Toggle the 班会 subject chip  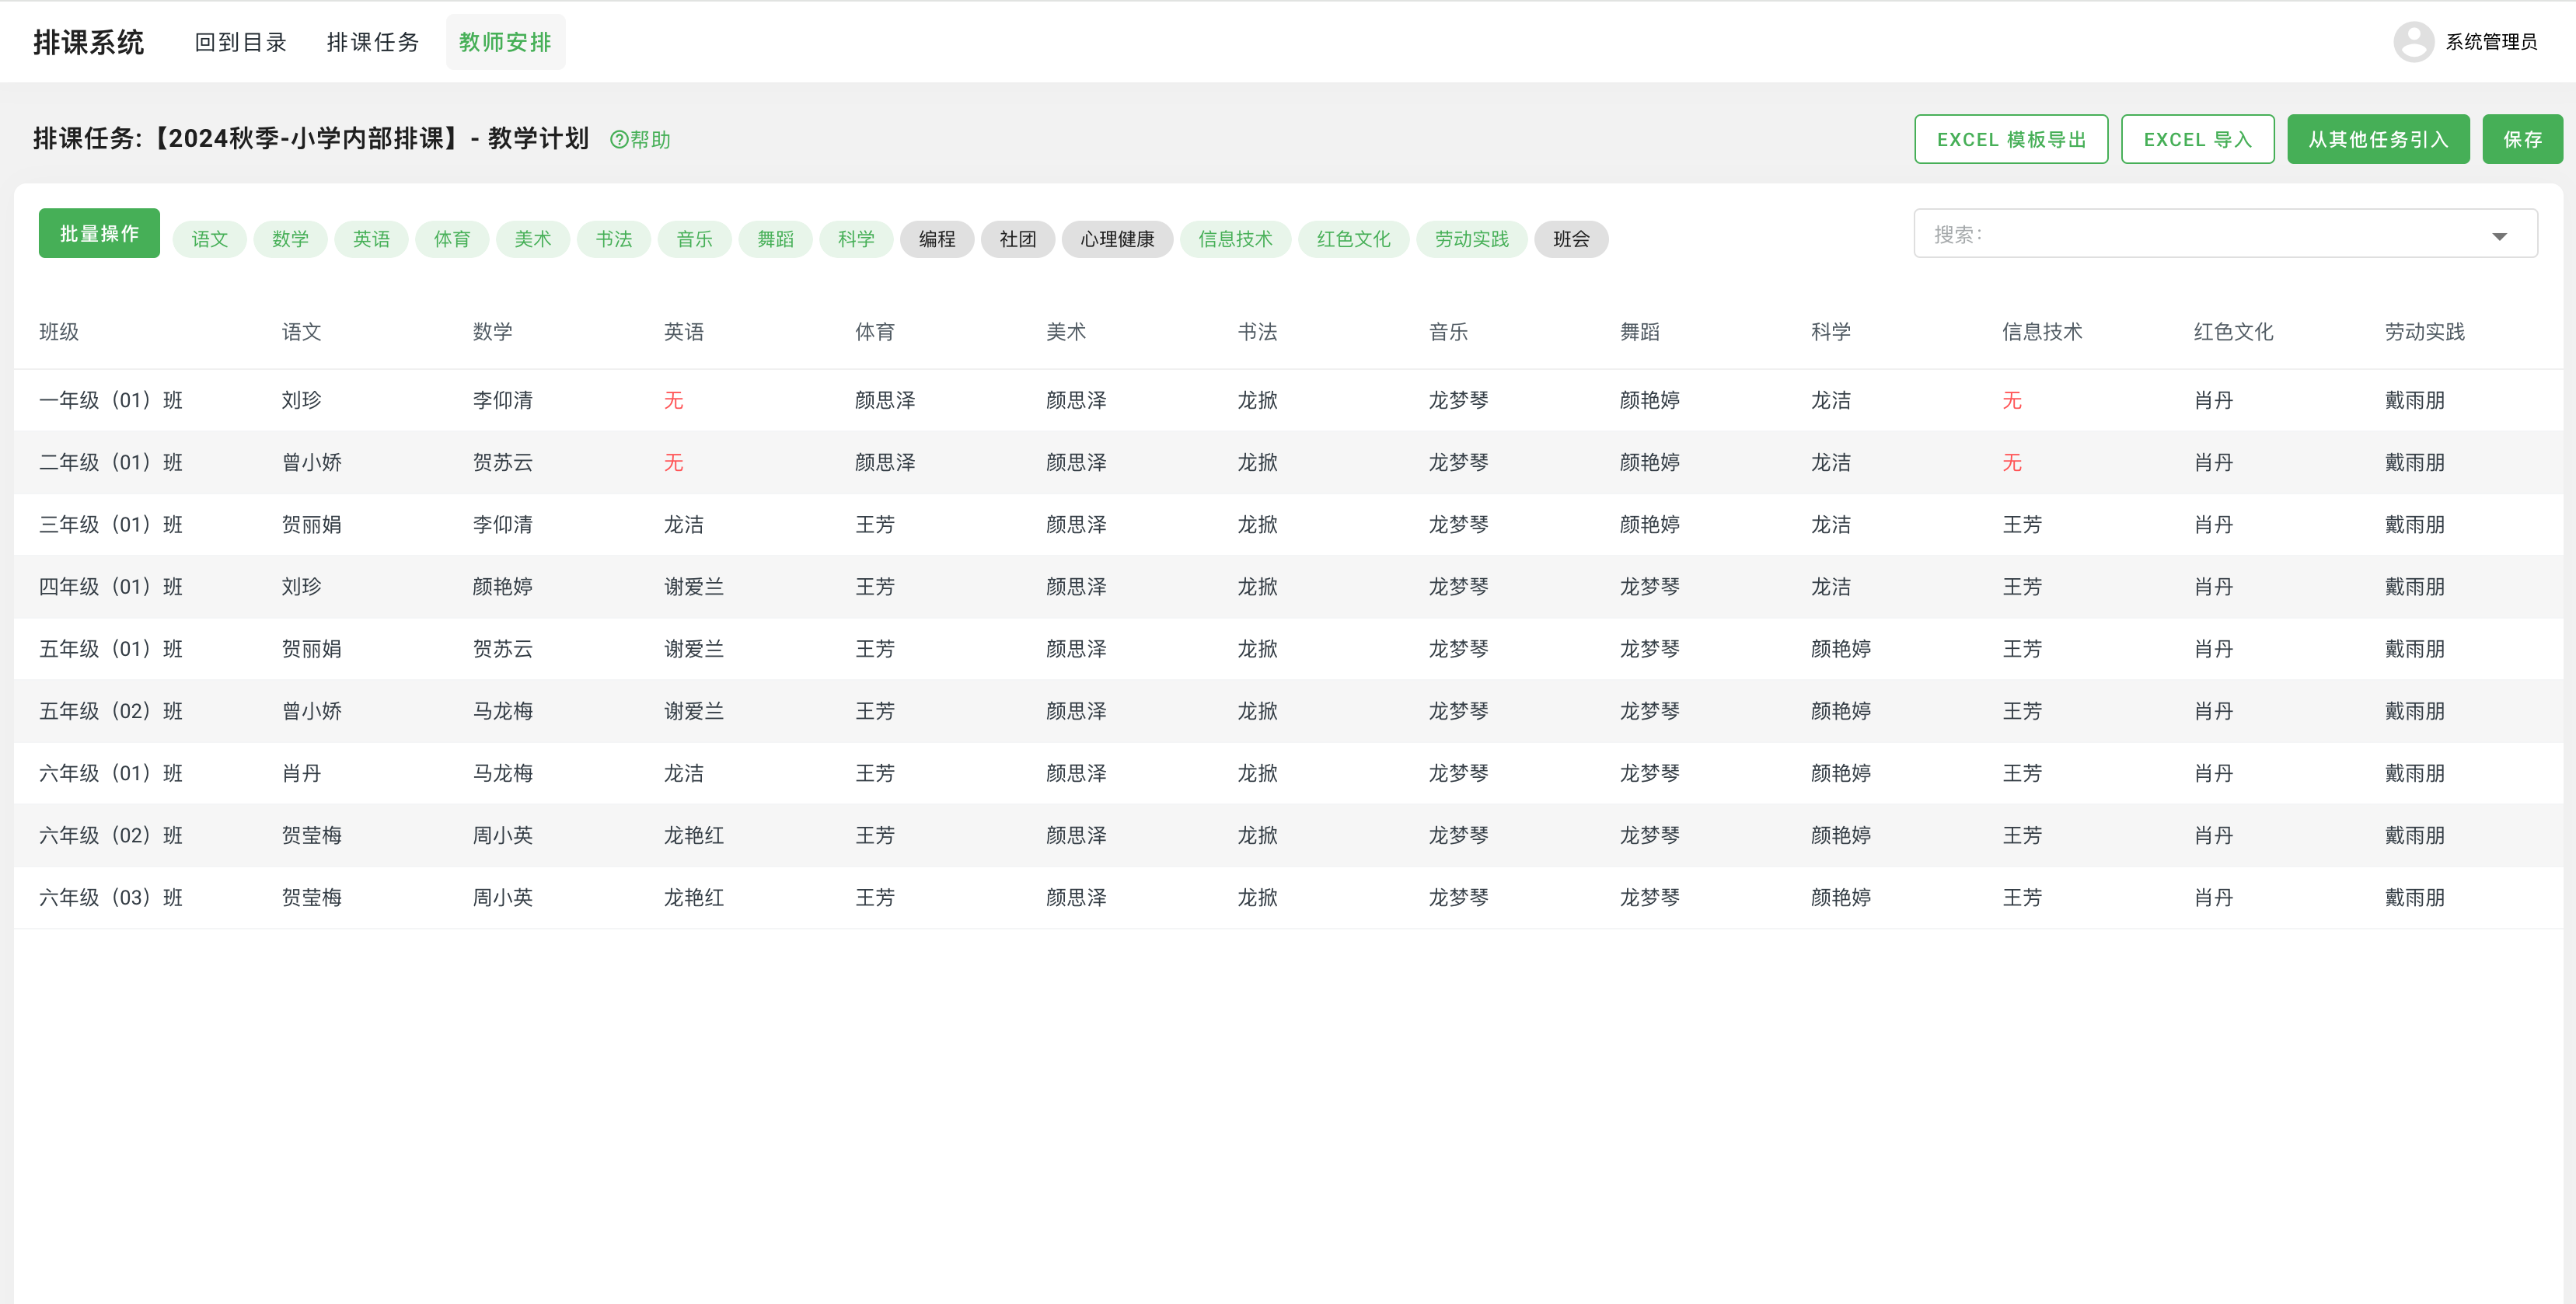pyautogui.click(x=1570, y=239)
